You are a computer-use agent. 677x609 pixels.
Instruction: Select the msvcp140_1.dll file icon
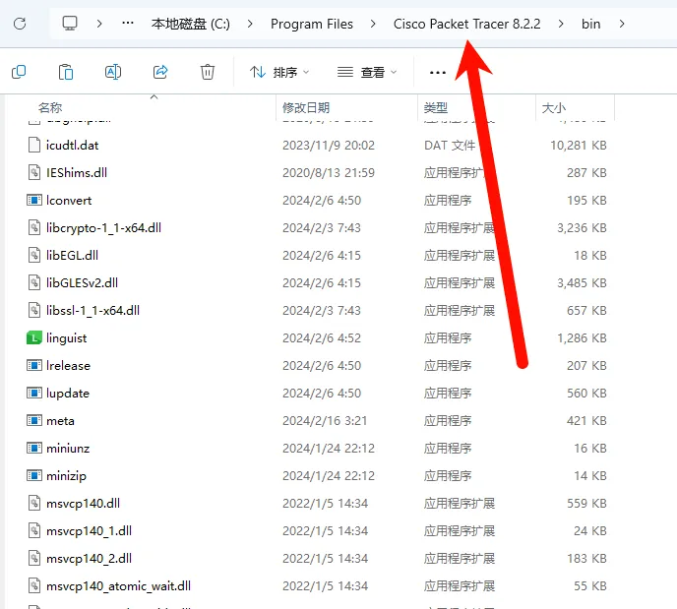(34, 531)
